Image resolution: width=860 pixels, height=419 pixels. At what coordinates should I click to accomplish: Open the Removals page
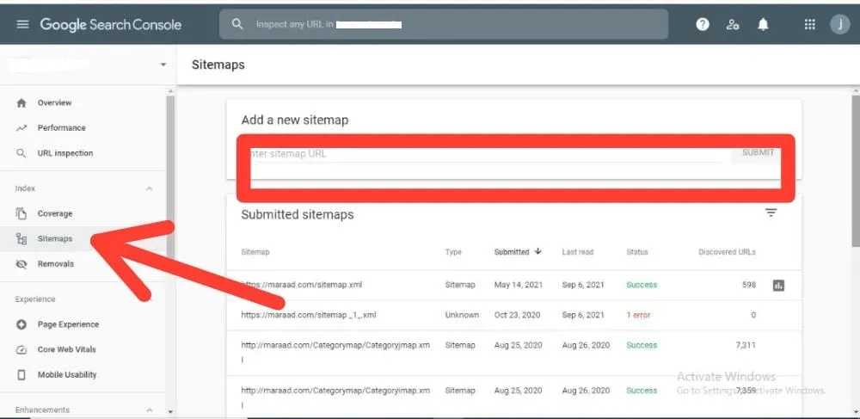point(55,264)
